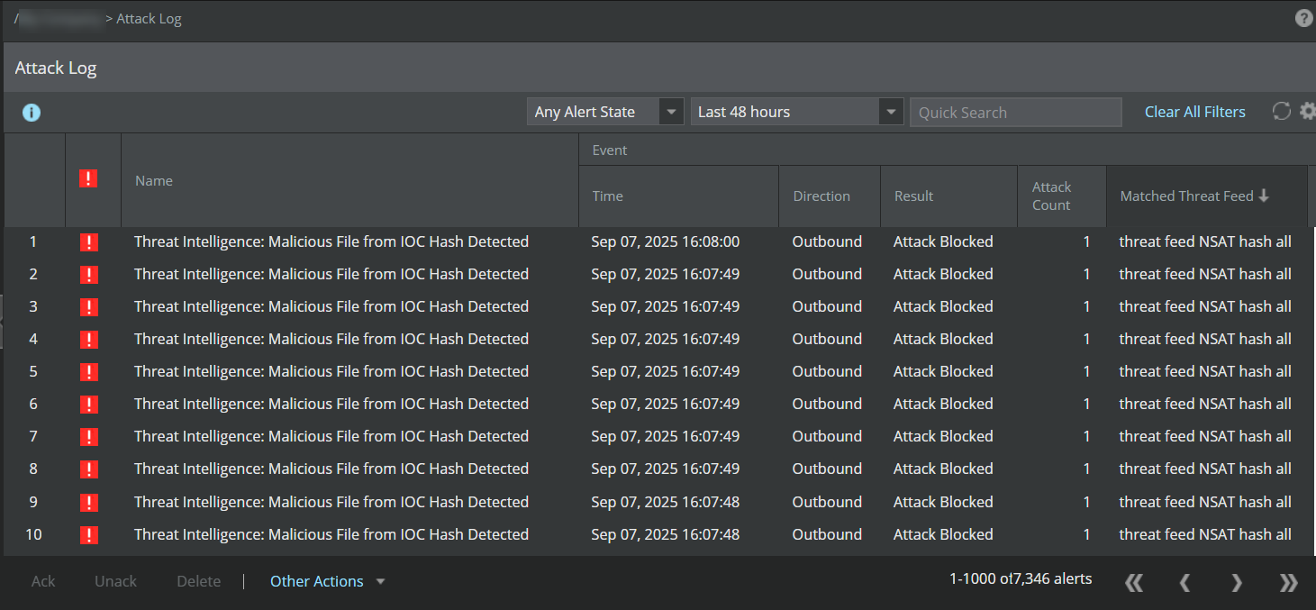Click Attack Log breadcrumb text
The width and height of the screenshot is (1316, 610).
[150, 18]
